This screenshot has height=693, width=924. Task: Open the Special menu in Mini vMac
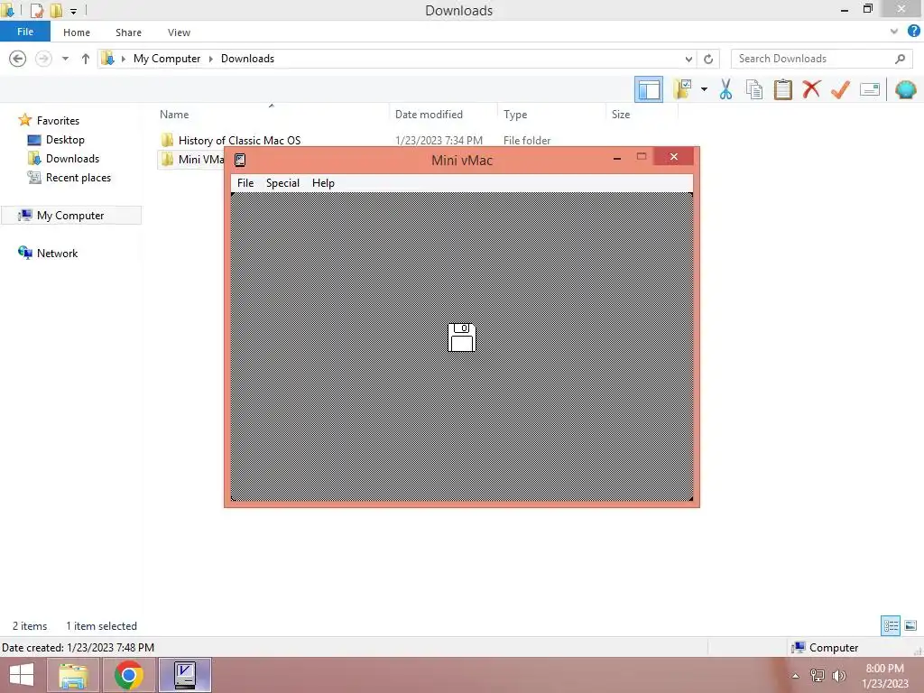(282, 182)
